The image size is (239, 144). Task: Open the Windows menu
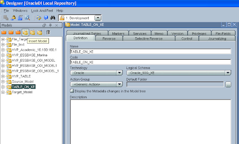(x=20, y=11)
